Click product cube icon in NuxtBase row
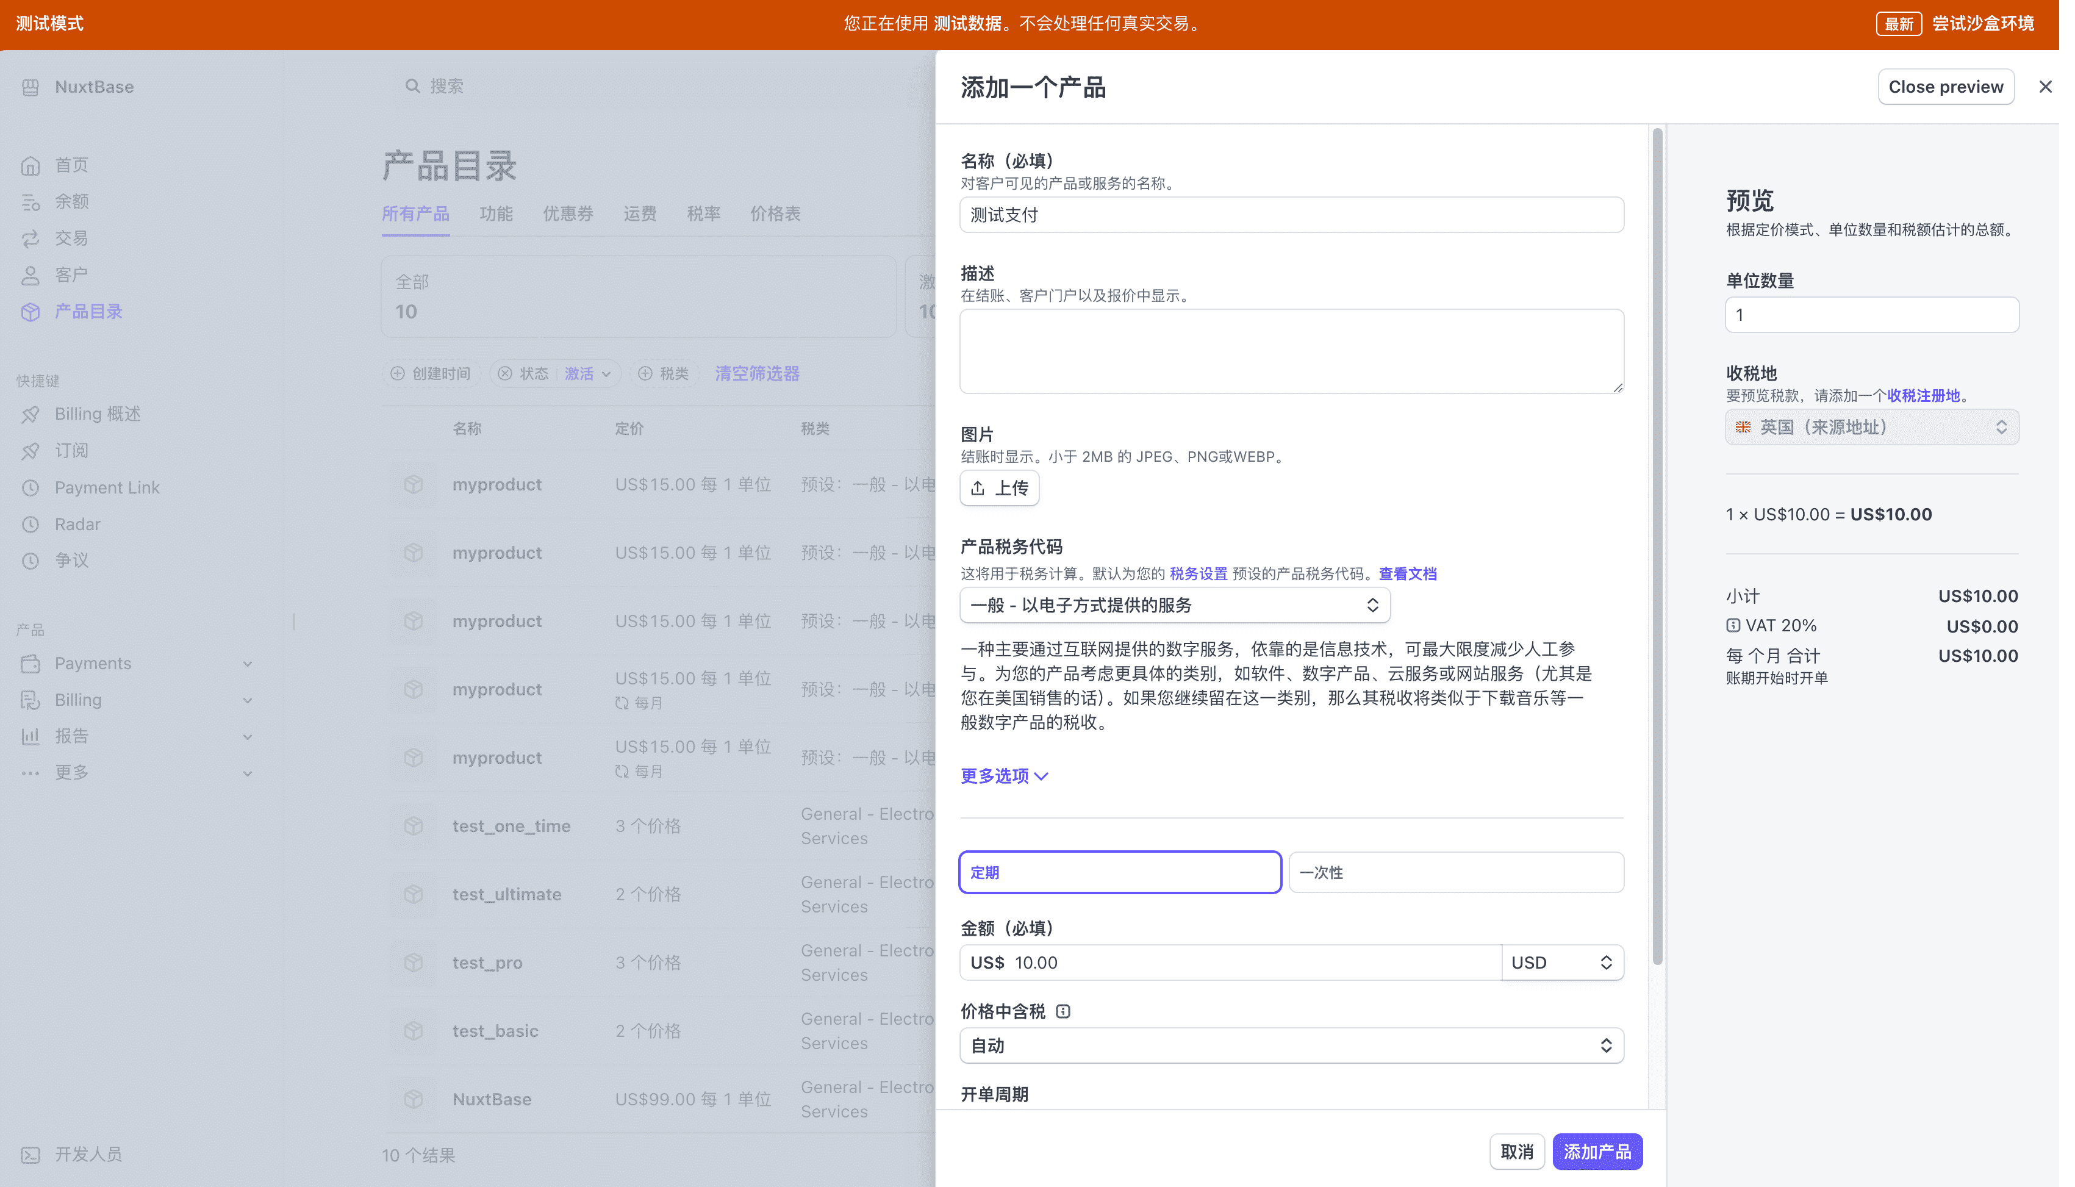Image resolution: width=2075 pixels, height=1187 pixels. (414, 1099)
